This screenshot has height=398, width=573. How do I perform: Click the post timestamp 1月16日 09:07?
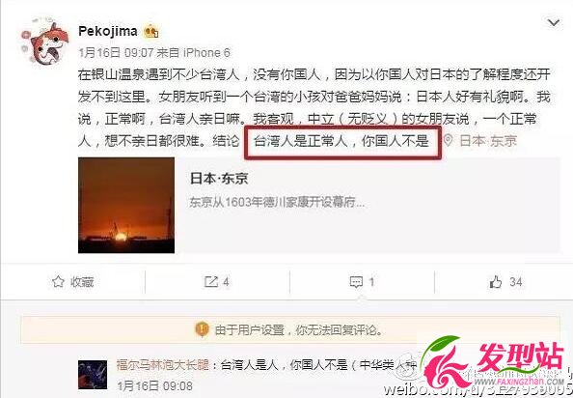point(116,53)
